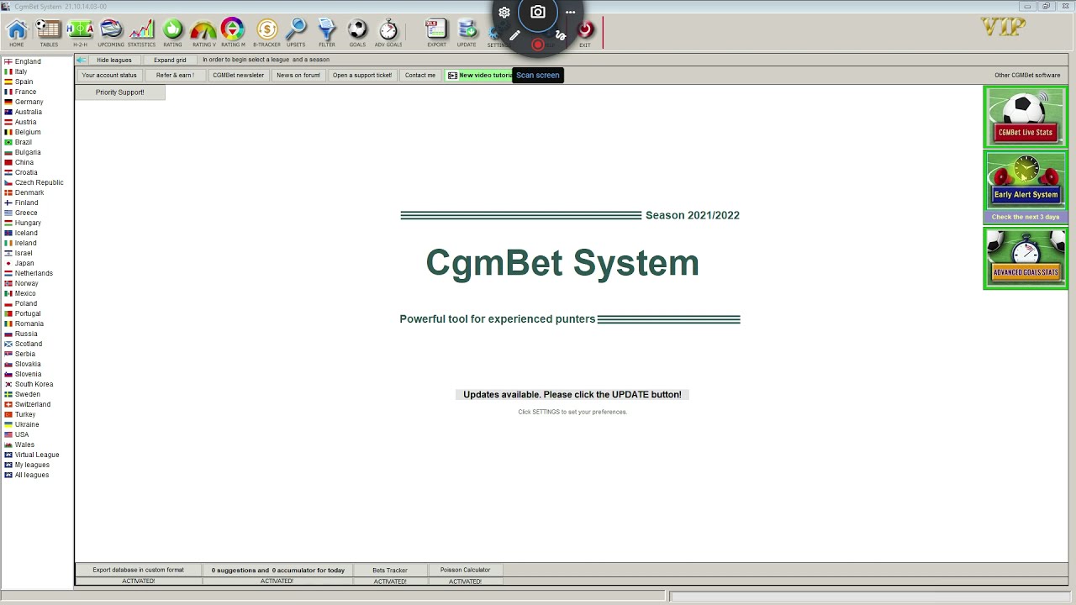
Task: Click Open a support ticket!
Action: 362,75
